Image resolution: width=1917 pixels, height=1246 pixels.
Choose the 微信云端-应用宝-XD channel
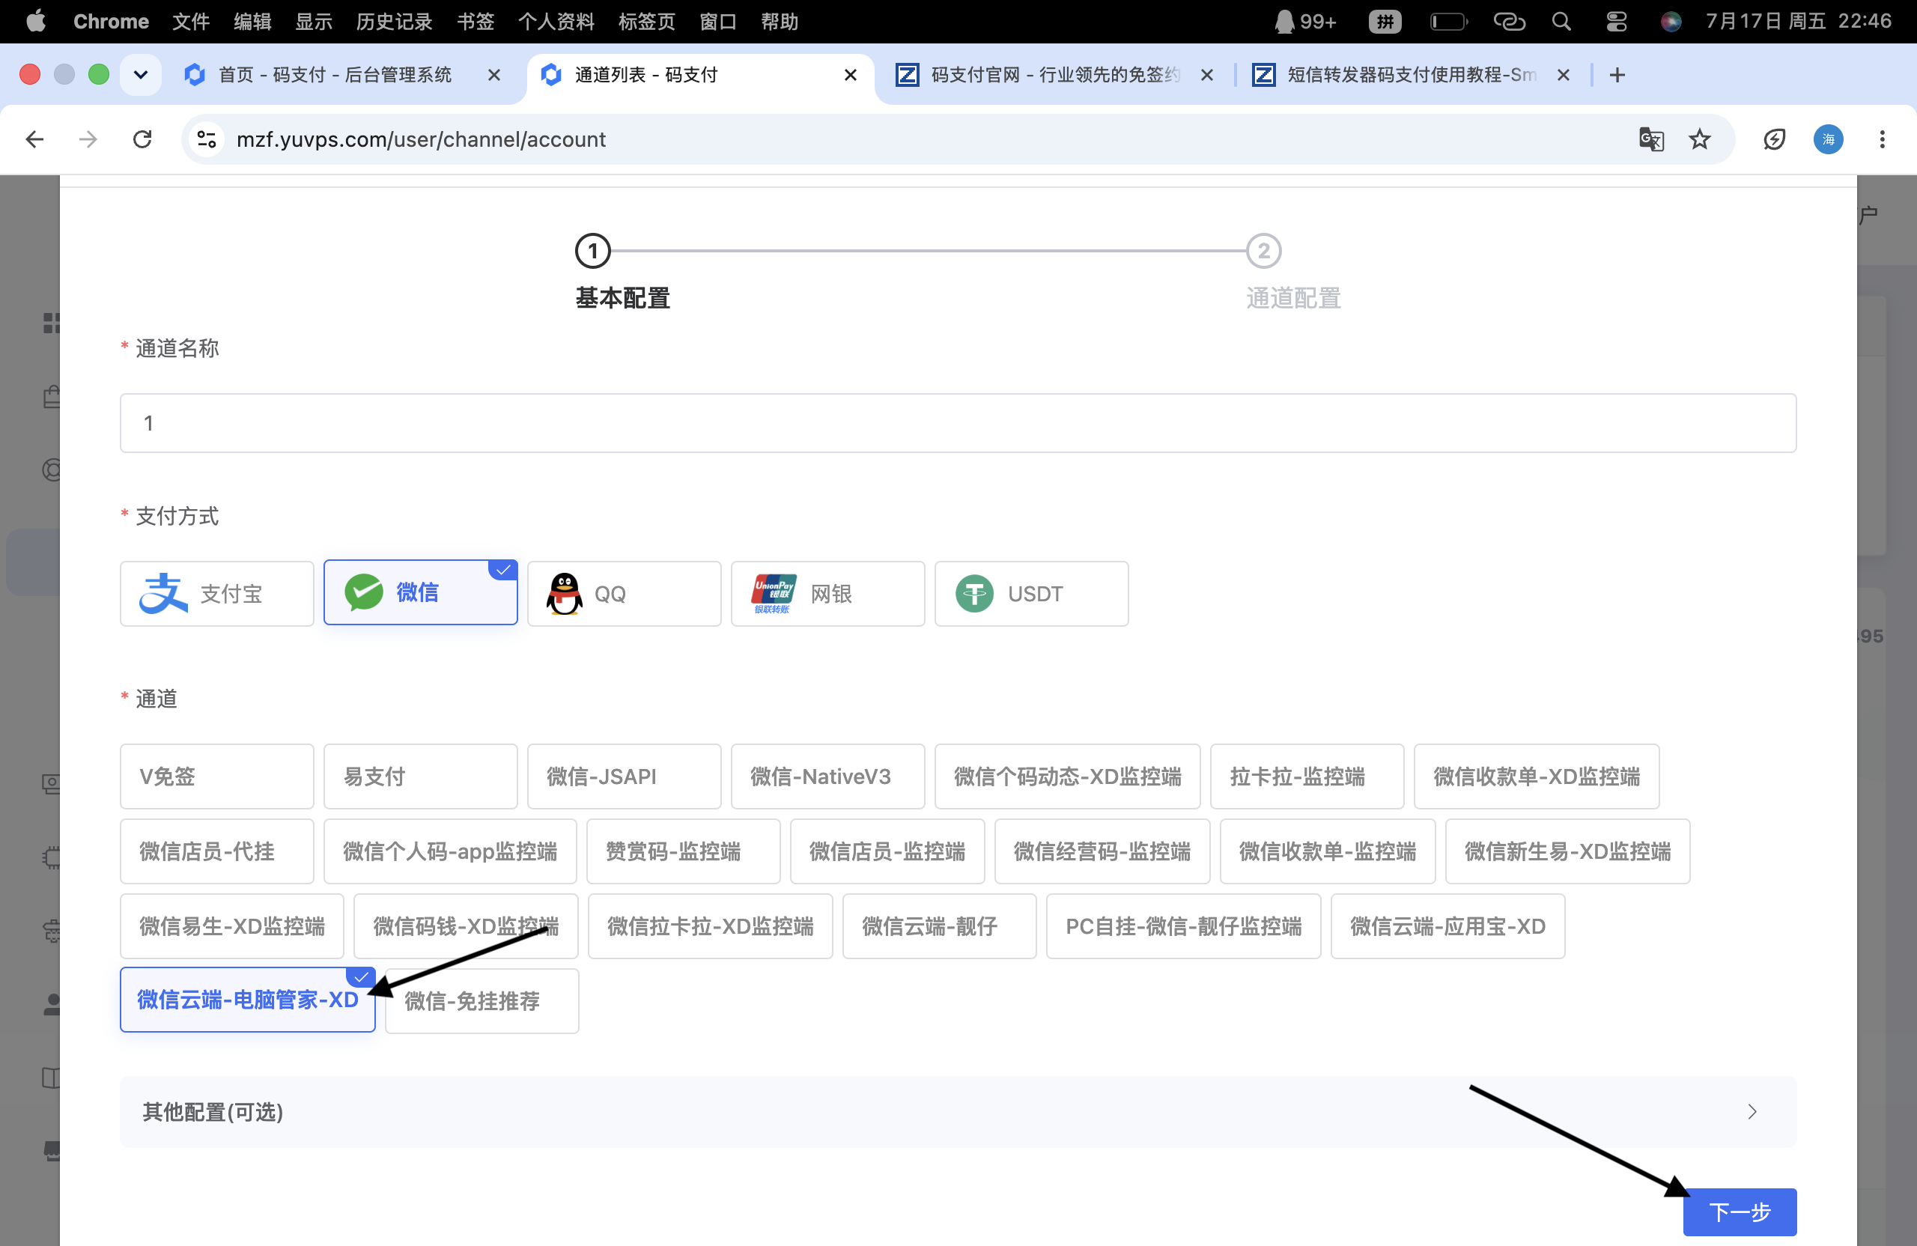(1447, 926)
